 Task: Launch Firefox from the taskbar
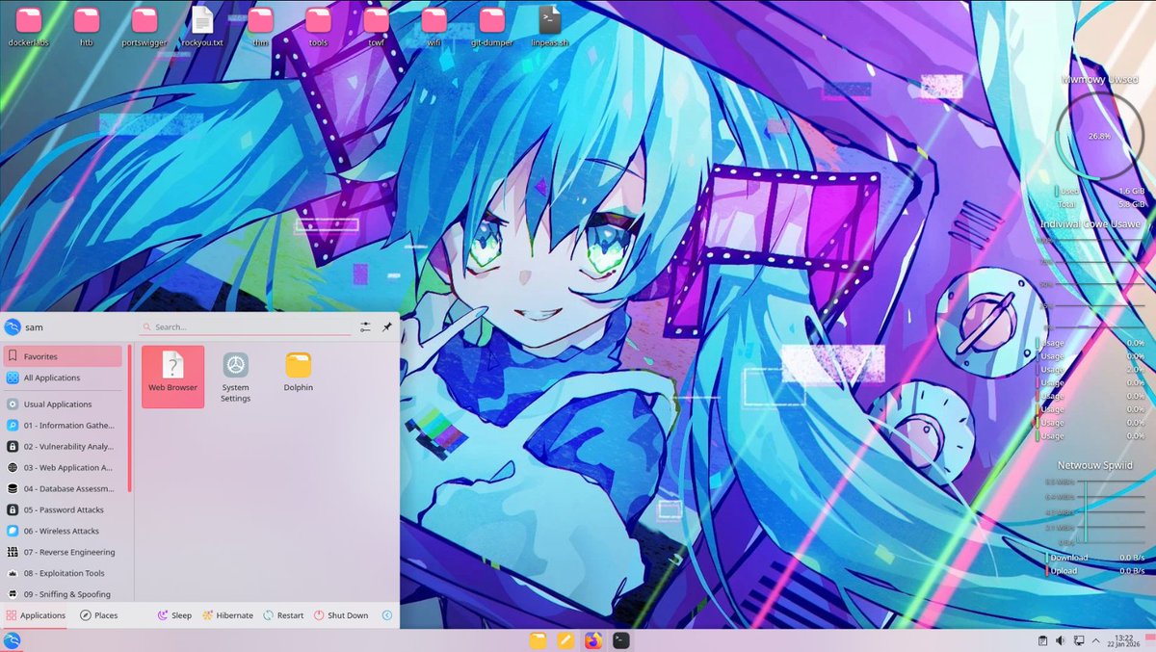click(x=593, y=640)
